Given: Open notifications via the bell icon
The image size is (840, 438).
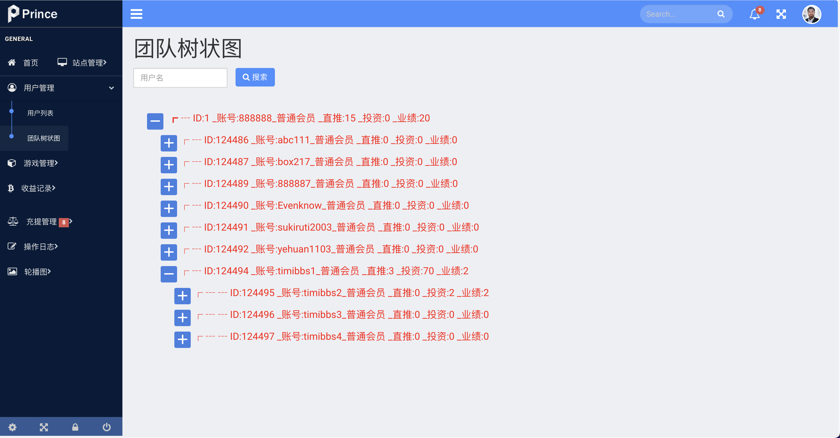Looking at the screenshot, I should [x=754, y=14].
